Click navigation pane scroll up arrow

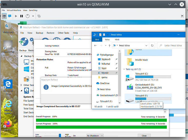click(x=120, y=51)
